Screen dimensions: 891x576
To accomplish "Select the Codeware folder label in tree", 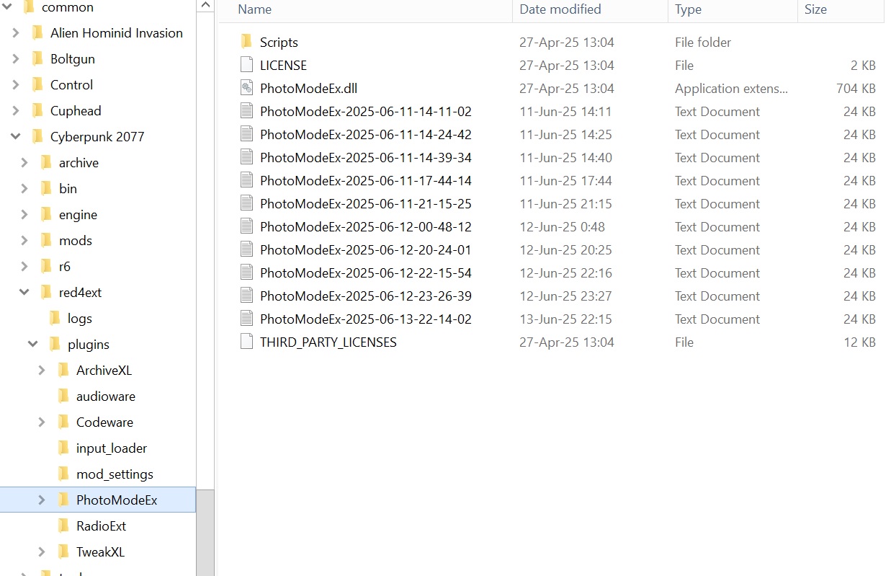I will point(104,422).
